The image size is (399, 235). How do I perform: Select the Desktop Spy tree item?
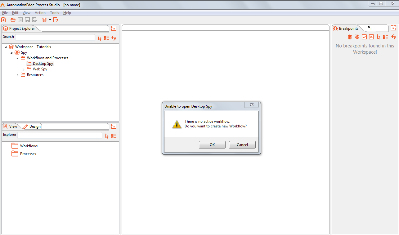(x=43, y=64)
